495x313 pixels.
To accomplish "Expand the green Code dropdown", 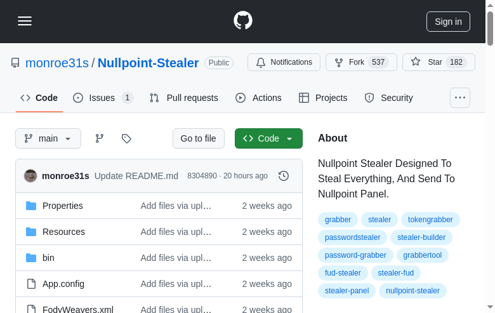I will click(x=268, y=138).
